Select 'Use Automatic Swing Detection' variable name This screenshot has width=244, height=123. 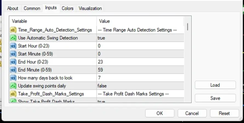(x=48, y=38)
